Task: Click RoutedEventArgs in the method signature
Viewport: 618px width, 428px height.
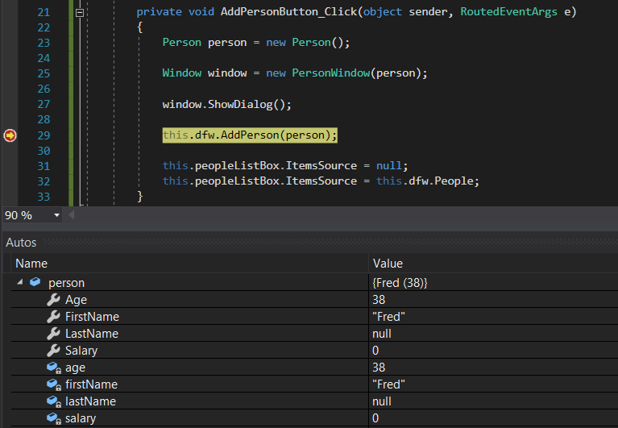Action: pos(509,12)
